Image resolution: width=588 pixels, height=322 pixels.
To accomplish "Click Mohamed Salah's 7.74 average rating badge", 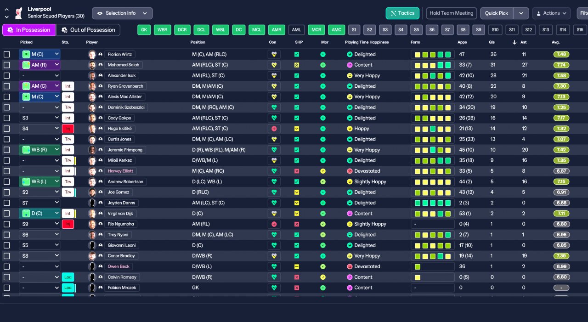I will (561, 65).
